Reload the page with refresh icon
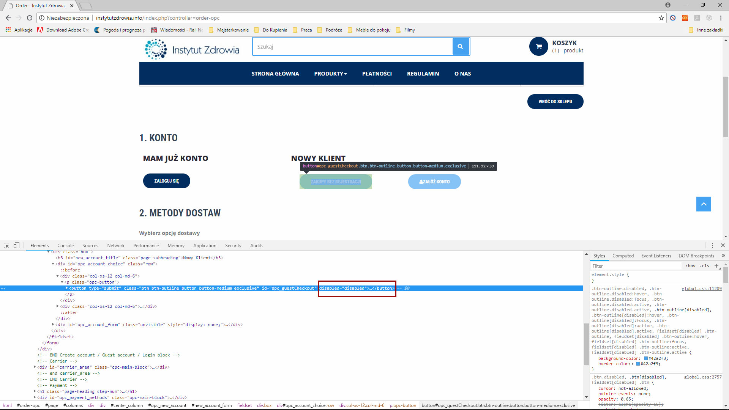 pyautogui.click(x=30, y=18)
